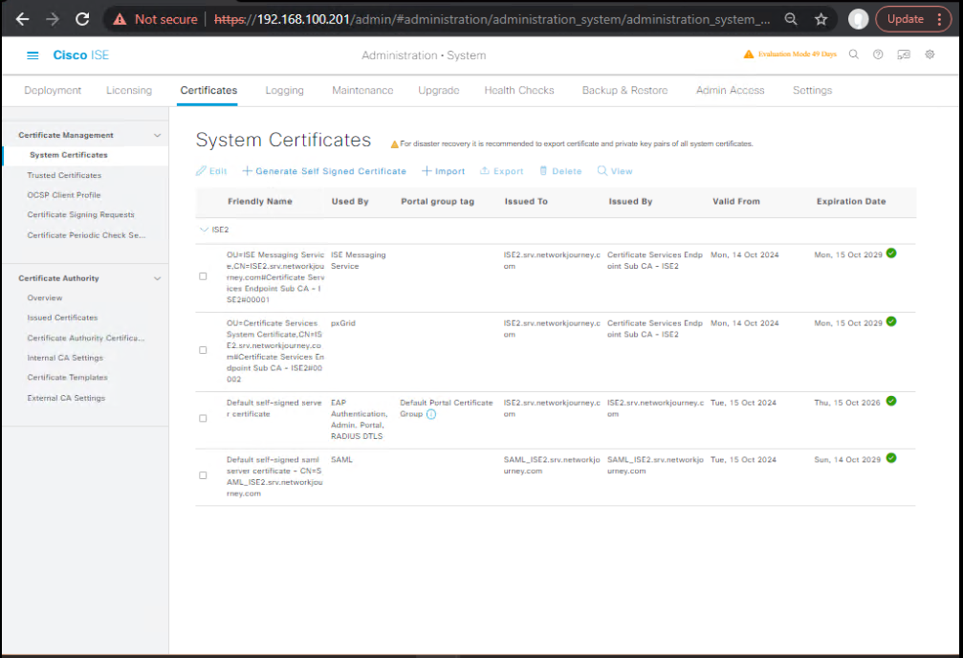Image resolution: width=963 pixels, height=658 pixels.
Task: Open the browser profile avatar
Action: [858, 20]
